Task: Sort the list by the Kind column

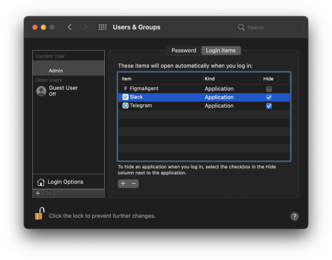Action: click(x=210, y=79)
